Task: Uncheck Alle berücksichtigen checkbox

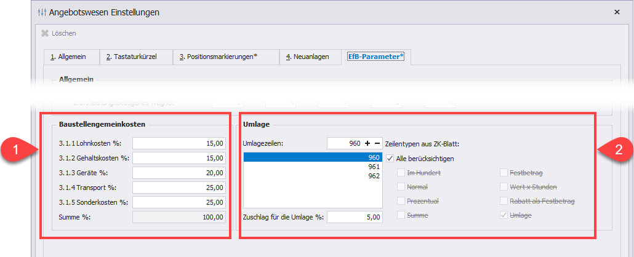Action: [391, 159]
